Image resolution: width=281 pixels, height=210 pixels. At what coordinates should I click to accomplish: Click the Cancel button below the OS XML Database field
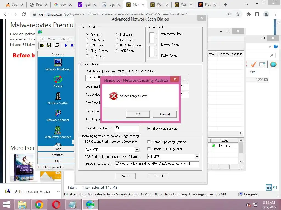(x=158, y=176)
